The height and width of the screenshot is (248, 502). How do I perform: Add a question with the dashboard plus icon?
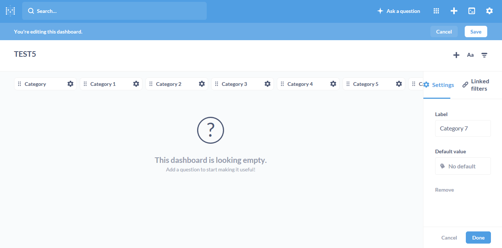(456, 55)
